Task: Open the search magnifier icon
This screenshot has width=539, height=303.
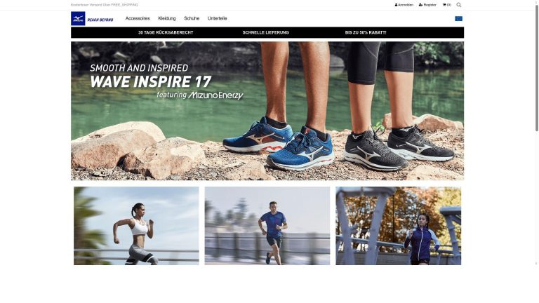Action: (x=458, y=5)
